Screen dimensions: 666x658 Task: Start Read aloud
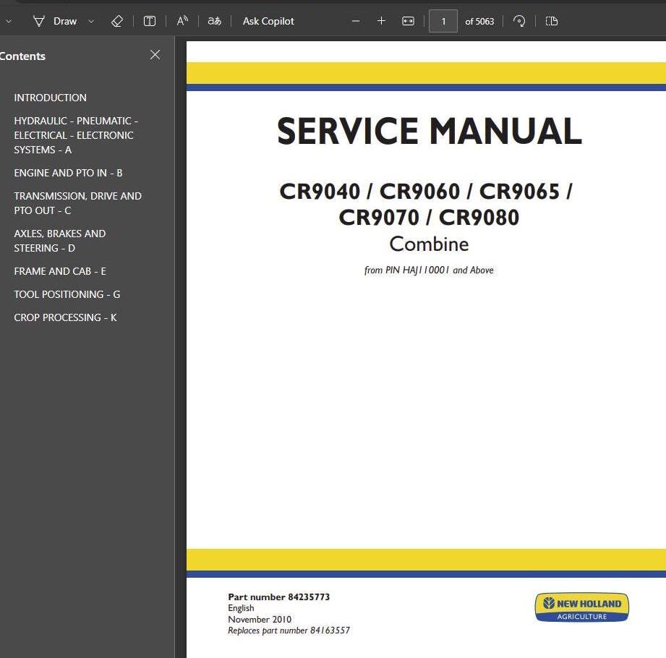[x=182, y=21]
